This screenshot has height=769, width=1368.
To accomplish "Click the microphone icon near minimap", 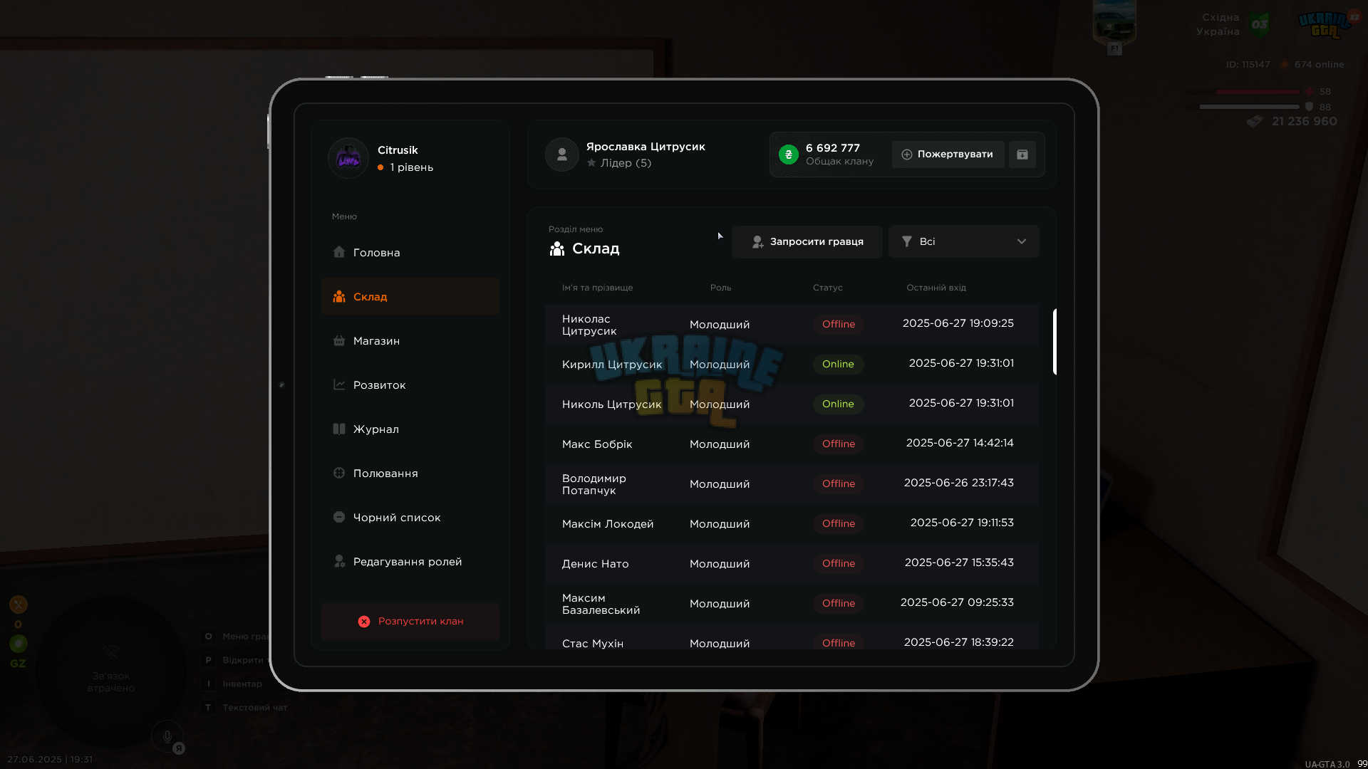I will pos(167,737).
